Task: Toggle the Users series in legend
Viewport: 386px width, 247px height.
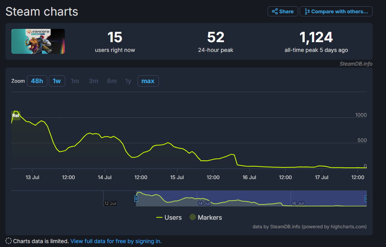Action: point(169,217)
